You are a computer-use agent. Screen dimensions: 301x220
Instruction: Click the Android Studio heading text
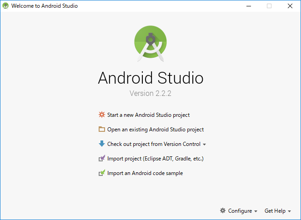click(150, 78)
